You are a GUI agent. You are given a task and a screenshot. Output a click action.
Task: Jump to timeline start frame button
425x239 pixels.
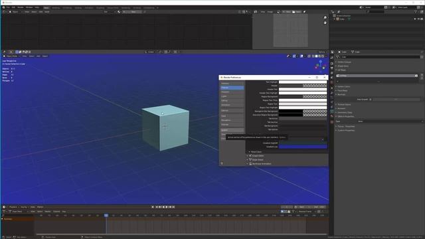point(157,207)
